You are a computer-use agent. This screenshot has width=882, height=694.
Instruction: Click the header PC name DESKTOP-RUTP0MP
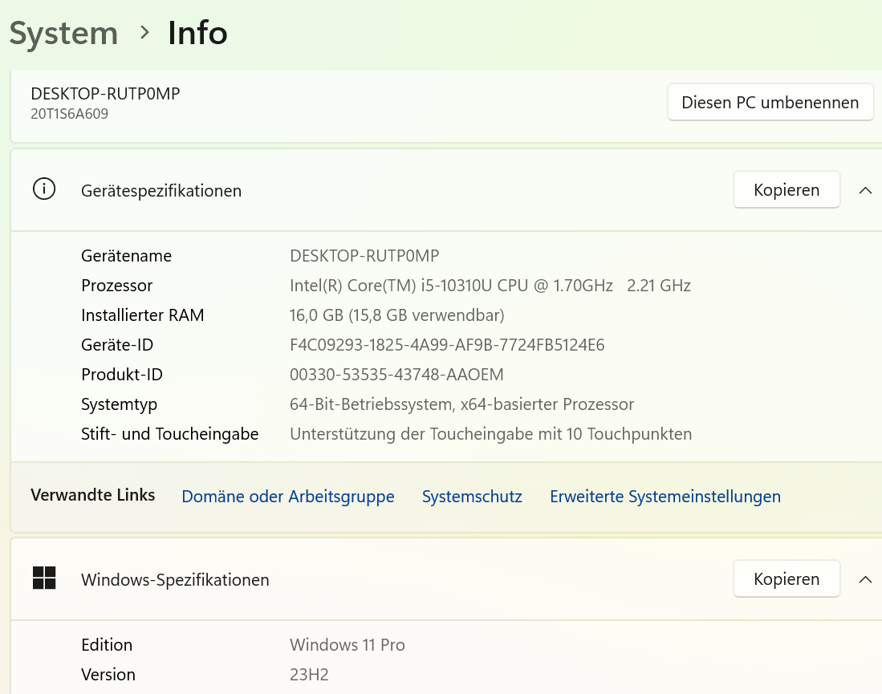click(105, 93)
